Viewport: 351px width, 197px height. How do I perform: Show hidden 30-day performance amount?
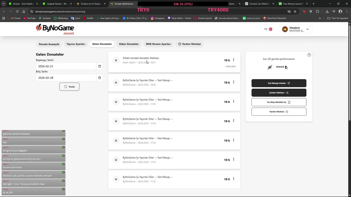[270, 67]
